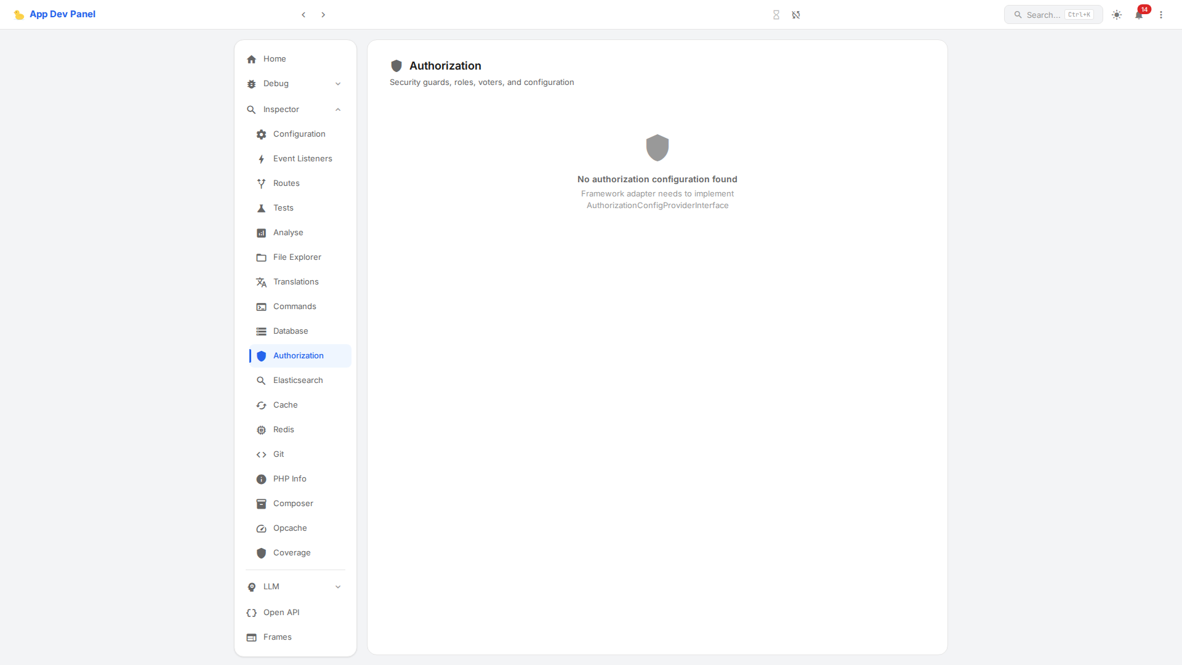Image resolution: width=1182 pixels, height=665 pixels.
Task: Go to Home in the sidebar
Action: pyautogui.click(x=275, y=58)
